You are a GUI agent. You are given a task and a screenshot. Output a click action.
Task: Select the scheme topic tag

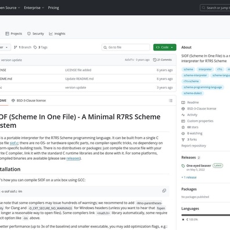tap(188, 69)
